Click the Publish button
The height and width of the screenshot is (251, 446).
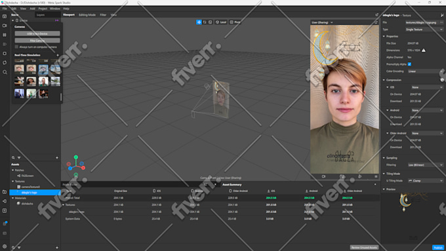(438, 248)
